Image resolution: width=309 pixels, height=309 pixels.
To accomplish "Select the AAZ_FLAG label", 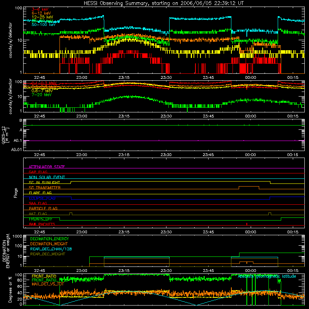I will click(x=38, y=214).
